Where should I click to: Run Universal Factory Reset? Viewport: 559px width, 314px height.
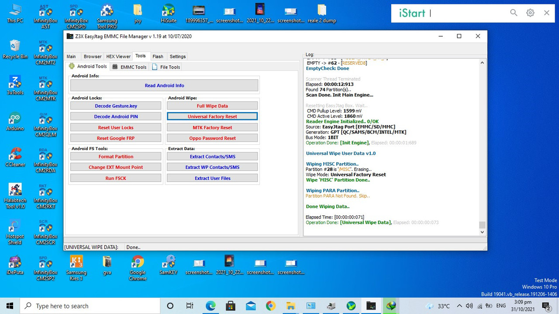coord(212,116)
